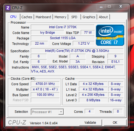Select the SPD tab
134x131 pixels.
pos(74,17)
